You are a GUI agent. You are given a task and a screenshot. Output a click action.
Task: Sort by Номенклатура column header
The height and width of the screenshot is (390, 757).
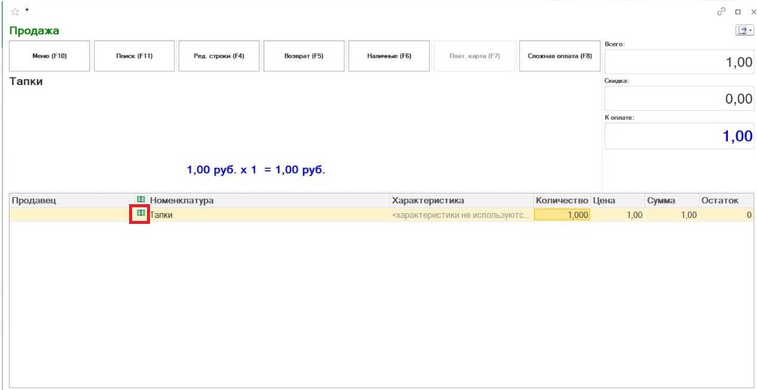tap(268, 201)
